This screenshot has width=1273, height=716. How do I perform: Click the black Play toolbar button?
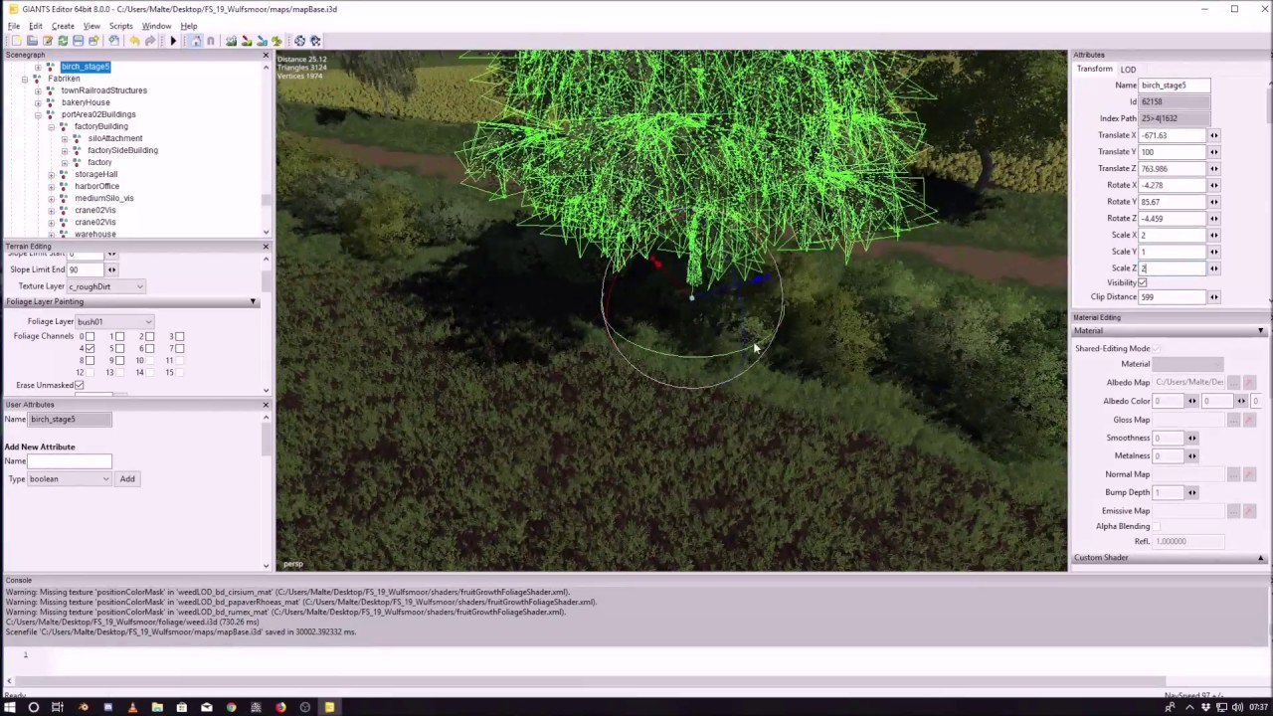click(x=173, y=41)
